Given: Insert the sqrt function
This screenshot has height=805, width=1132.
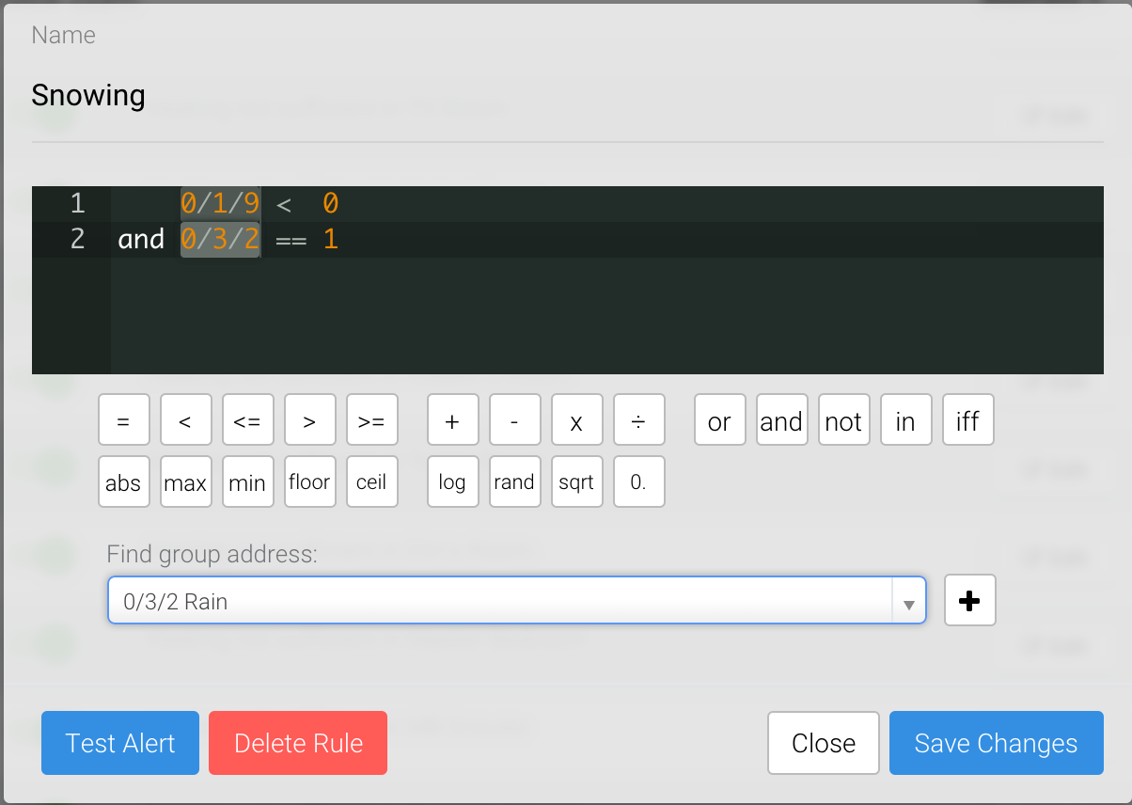Looking at the screenshot, I should [576, 482].
